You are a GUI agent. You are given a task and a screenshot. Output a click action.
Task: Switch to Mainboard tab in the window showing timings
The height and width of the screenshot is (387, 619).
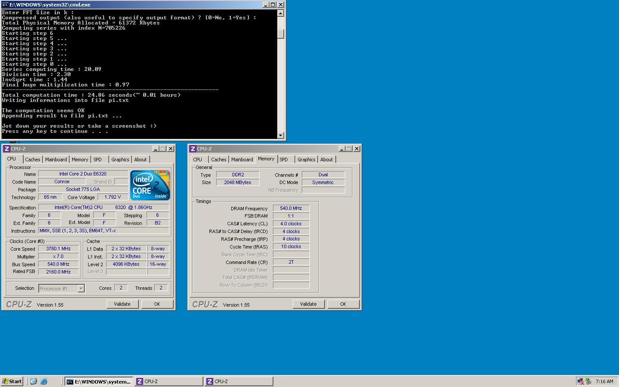click(x=242, y=160)
